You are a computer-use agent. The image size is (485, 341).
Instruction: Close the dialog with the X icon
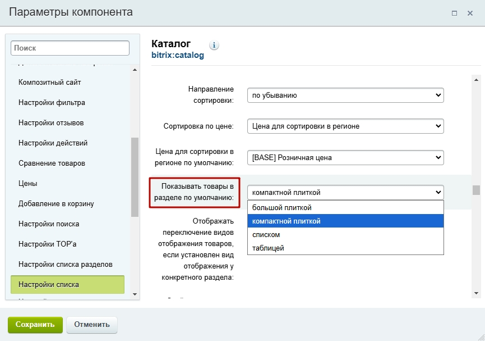point(470,13)
